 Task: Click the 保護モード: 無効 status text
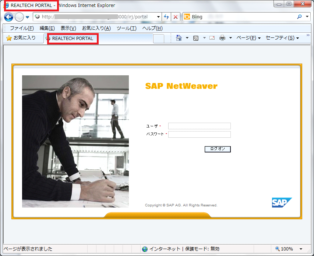[202, 249]
